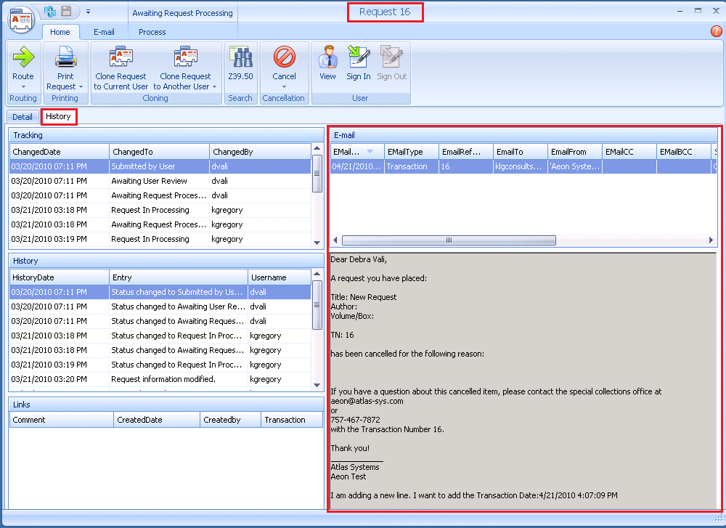Open the Process ribbon tab

click(x=152, y=32)
